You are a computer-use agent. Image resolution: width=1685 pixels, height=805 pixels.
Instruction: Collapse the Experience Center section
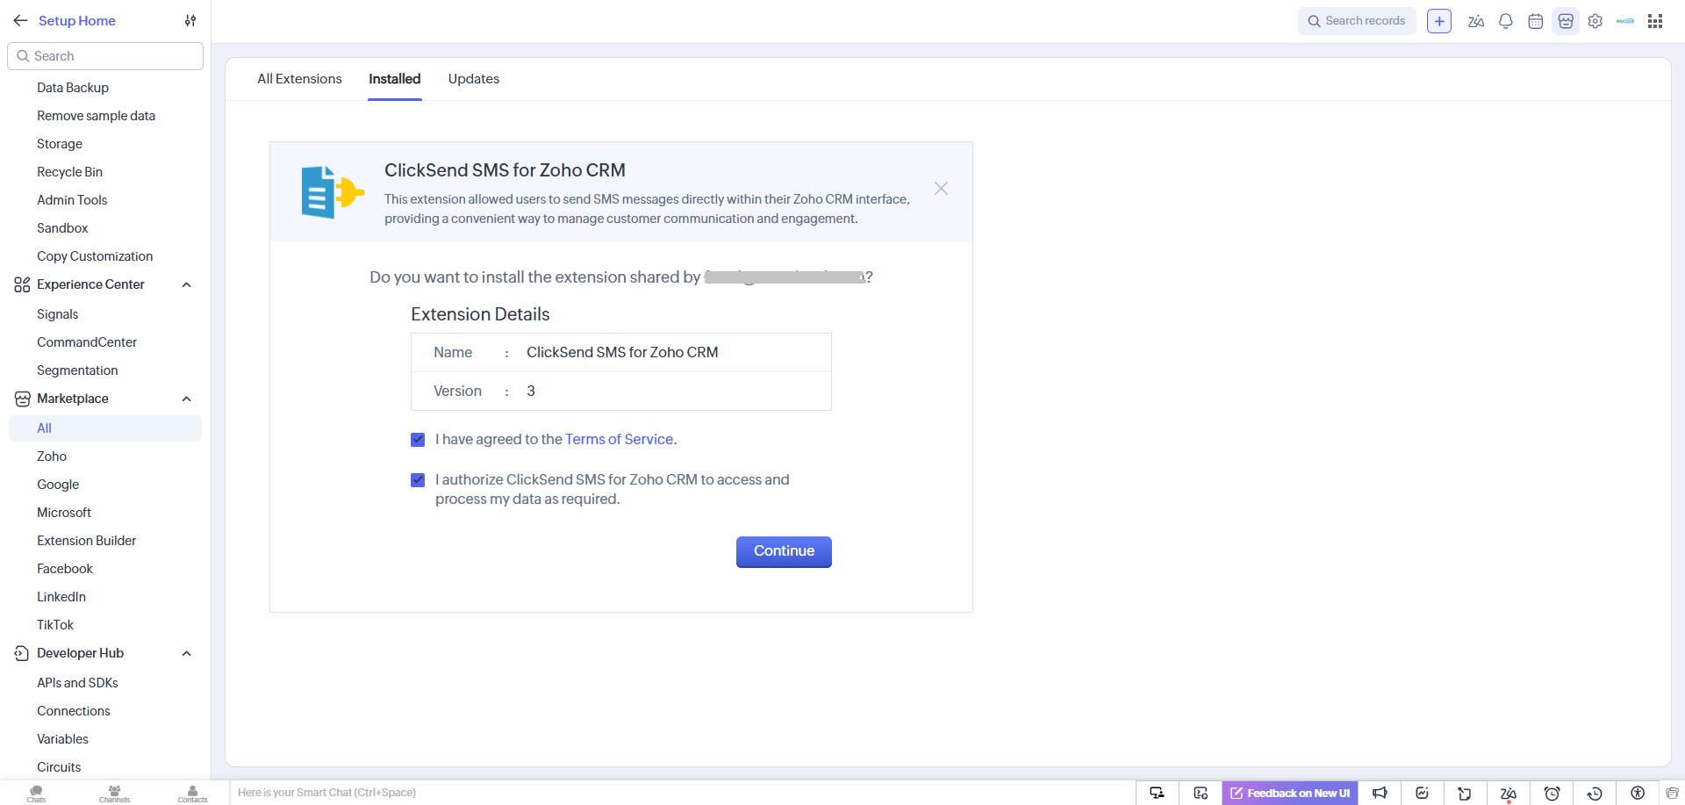(186, 284)
